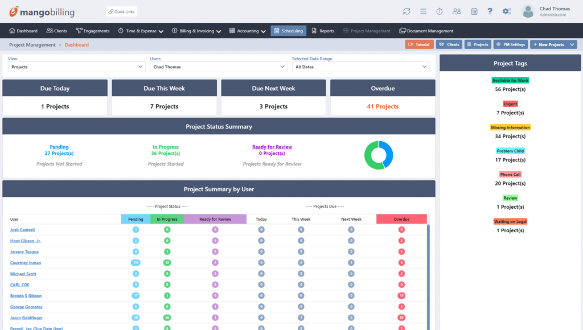Image resolution: width=583 pixels, height=330 pixels.
Task: Select the Missing Information tag
Action: coord(510,127)
